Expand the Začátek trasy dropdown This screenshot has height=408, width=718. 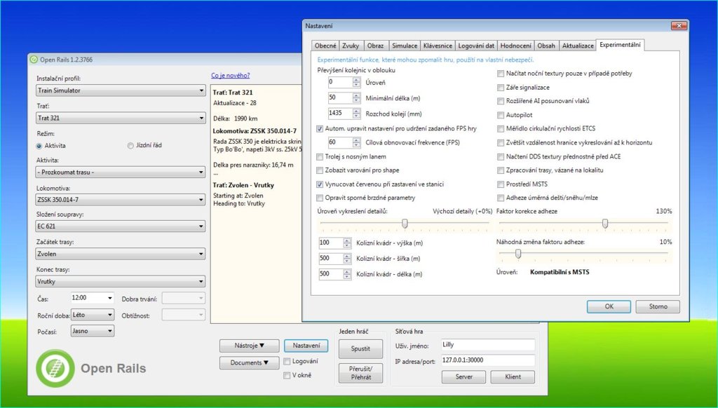click(121, 254)
